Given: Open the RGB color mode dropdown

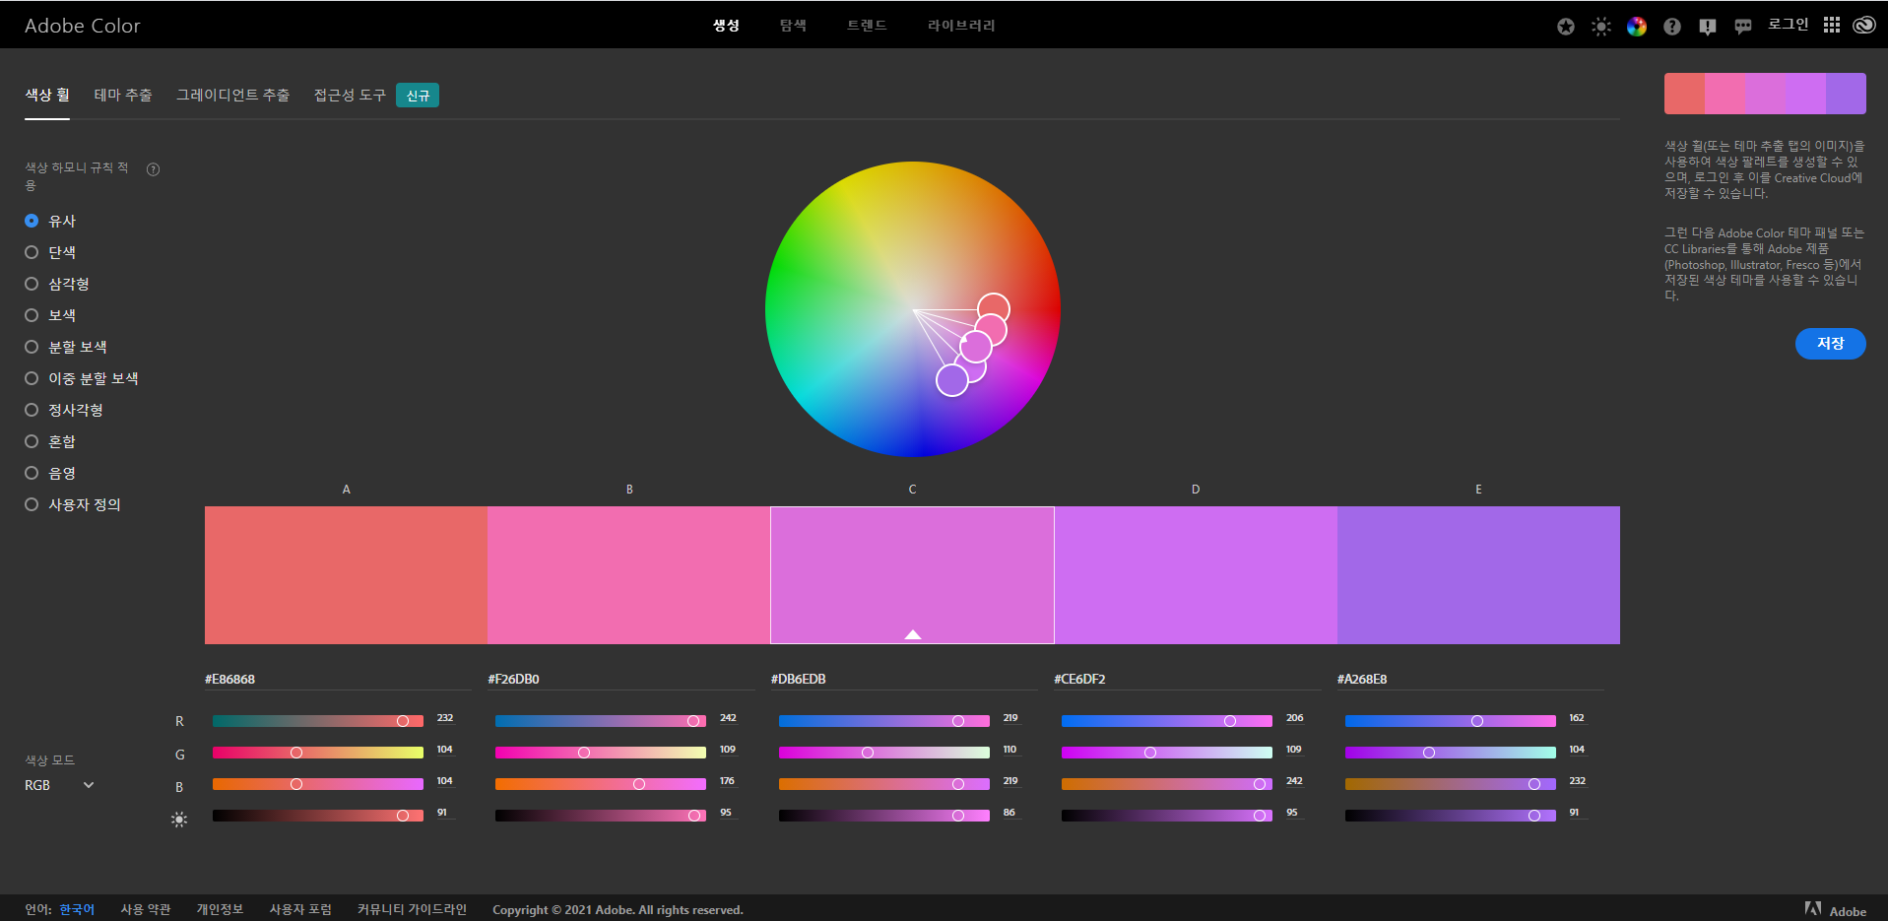Looking at the screenshot, I should click(x=60, y=785).
